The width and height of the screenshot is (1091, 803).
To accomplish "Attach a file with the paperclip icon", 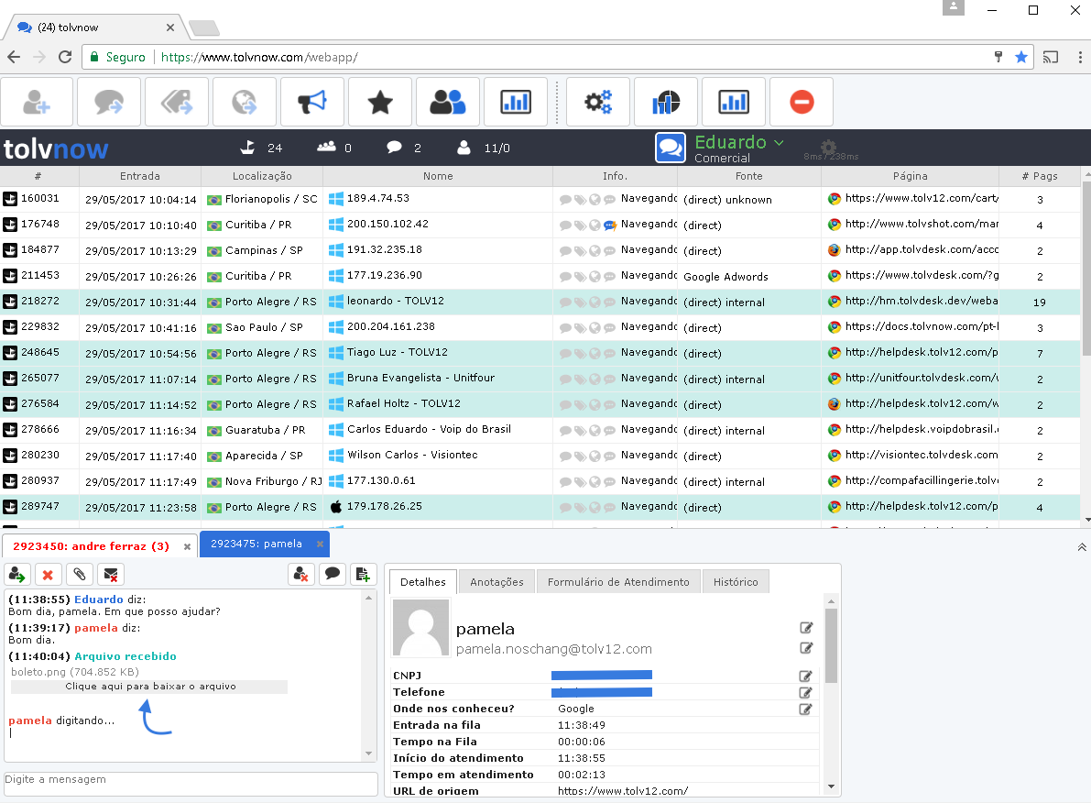I will pyautogui.click(x=80, y=575).
